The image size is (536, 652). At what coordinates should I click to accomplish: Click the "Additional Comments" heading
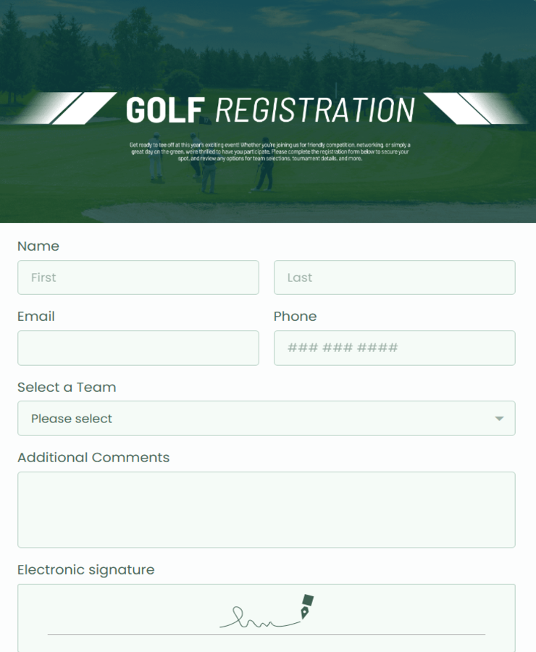click(93, 458)
